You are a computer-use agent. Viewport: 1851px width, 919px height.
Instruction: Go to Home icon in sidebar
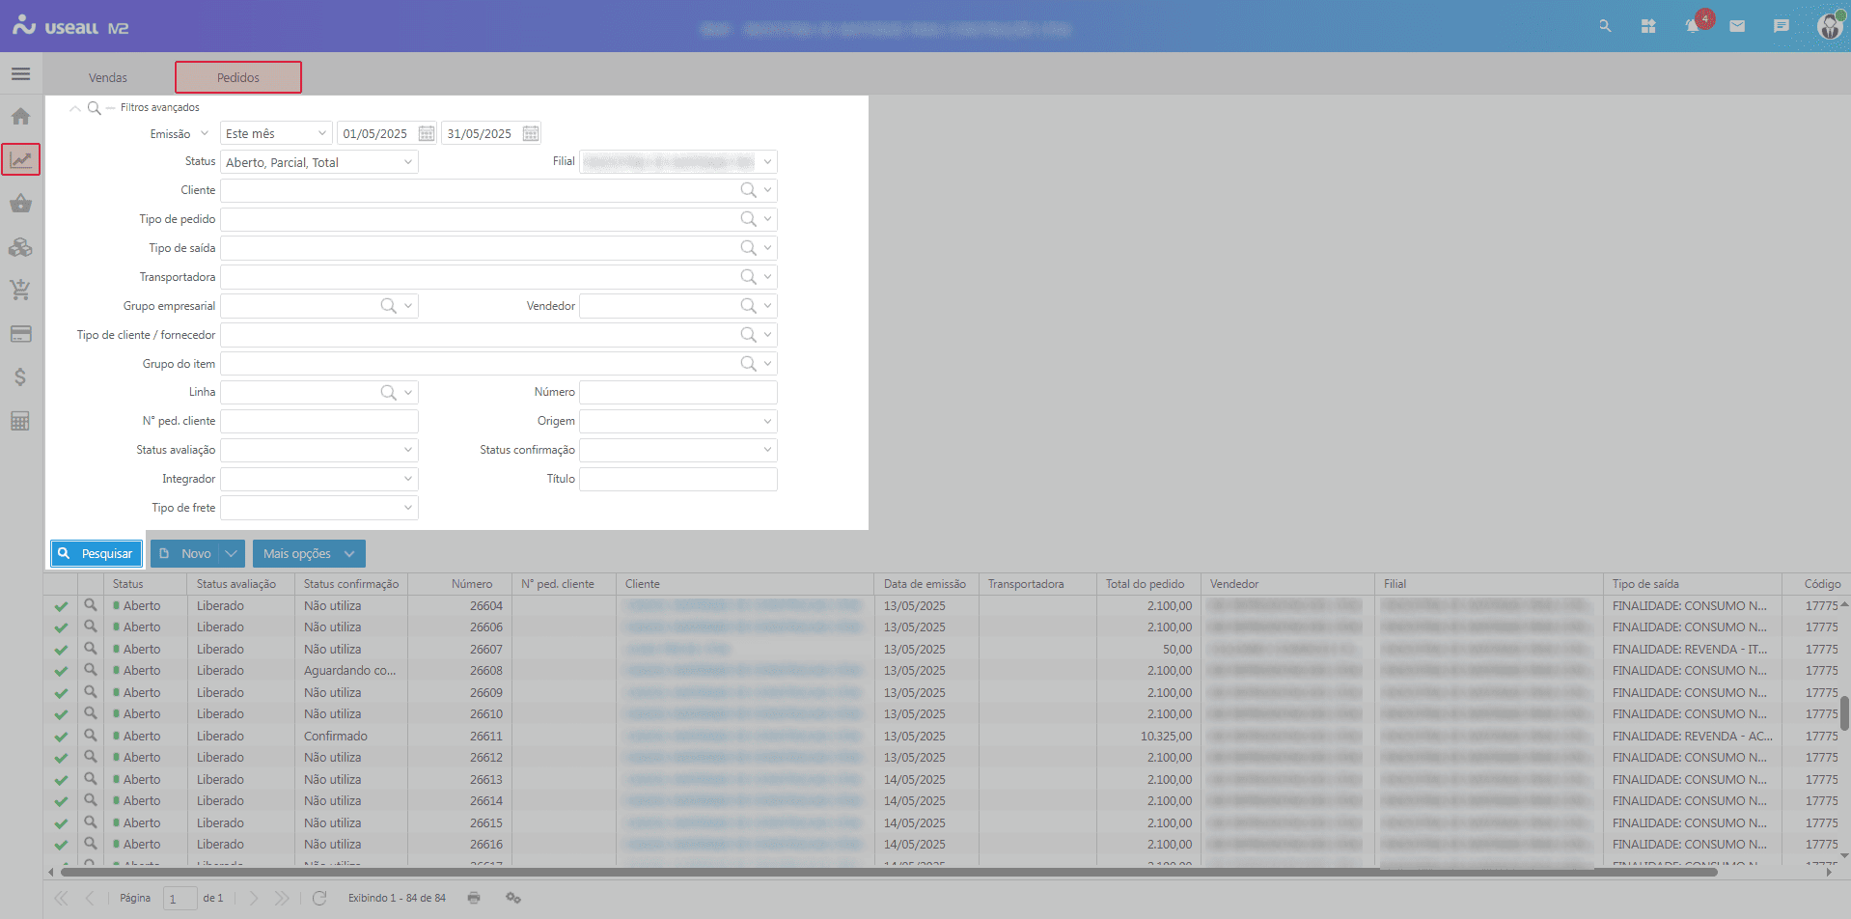20,117
